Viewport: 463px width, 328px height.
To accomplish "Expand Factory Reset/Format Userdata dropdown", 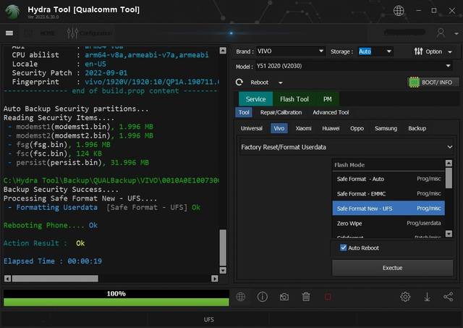I will [x=347, y=147].
